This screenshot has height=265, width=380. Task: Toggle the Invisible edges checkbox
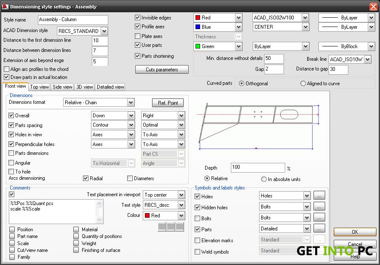click(138, 17)
